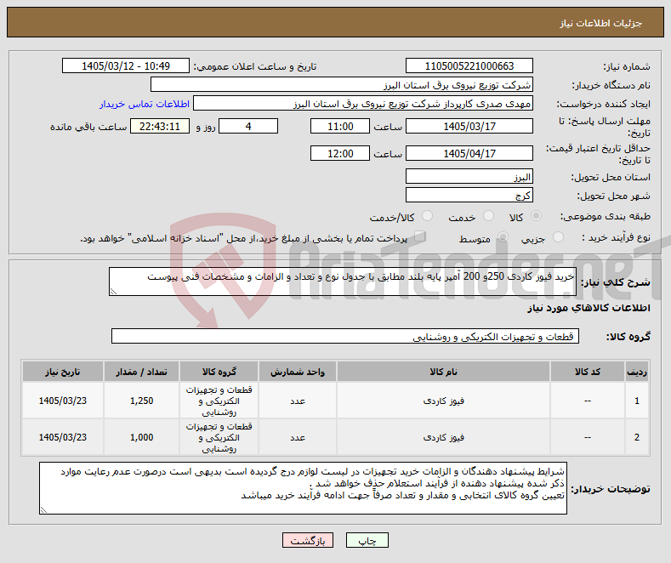Click the delivery city field کرج
Viewport: 671px width, 563px height.
(x=469, y=195)
